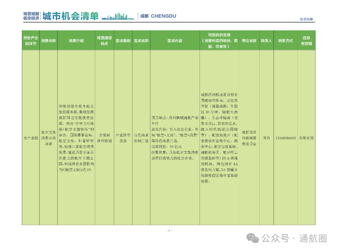This screenshot has width=338, height=252.
Task: Click the 估算投资：50 亿元 line
Action: click(166, 147)
